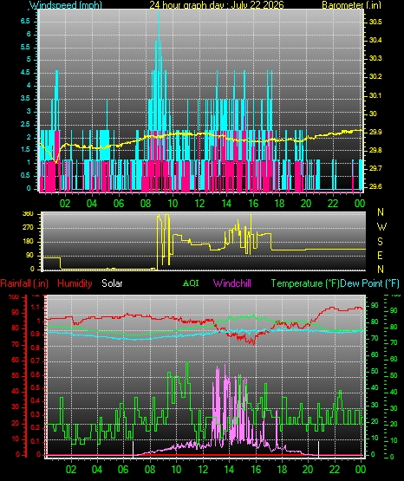
Task: Click hour label "16" under the windspeed chart
Action: (x=253, y=204)
